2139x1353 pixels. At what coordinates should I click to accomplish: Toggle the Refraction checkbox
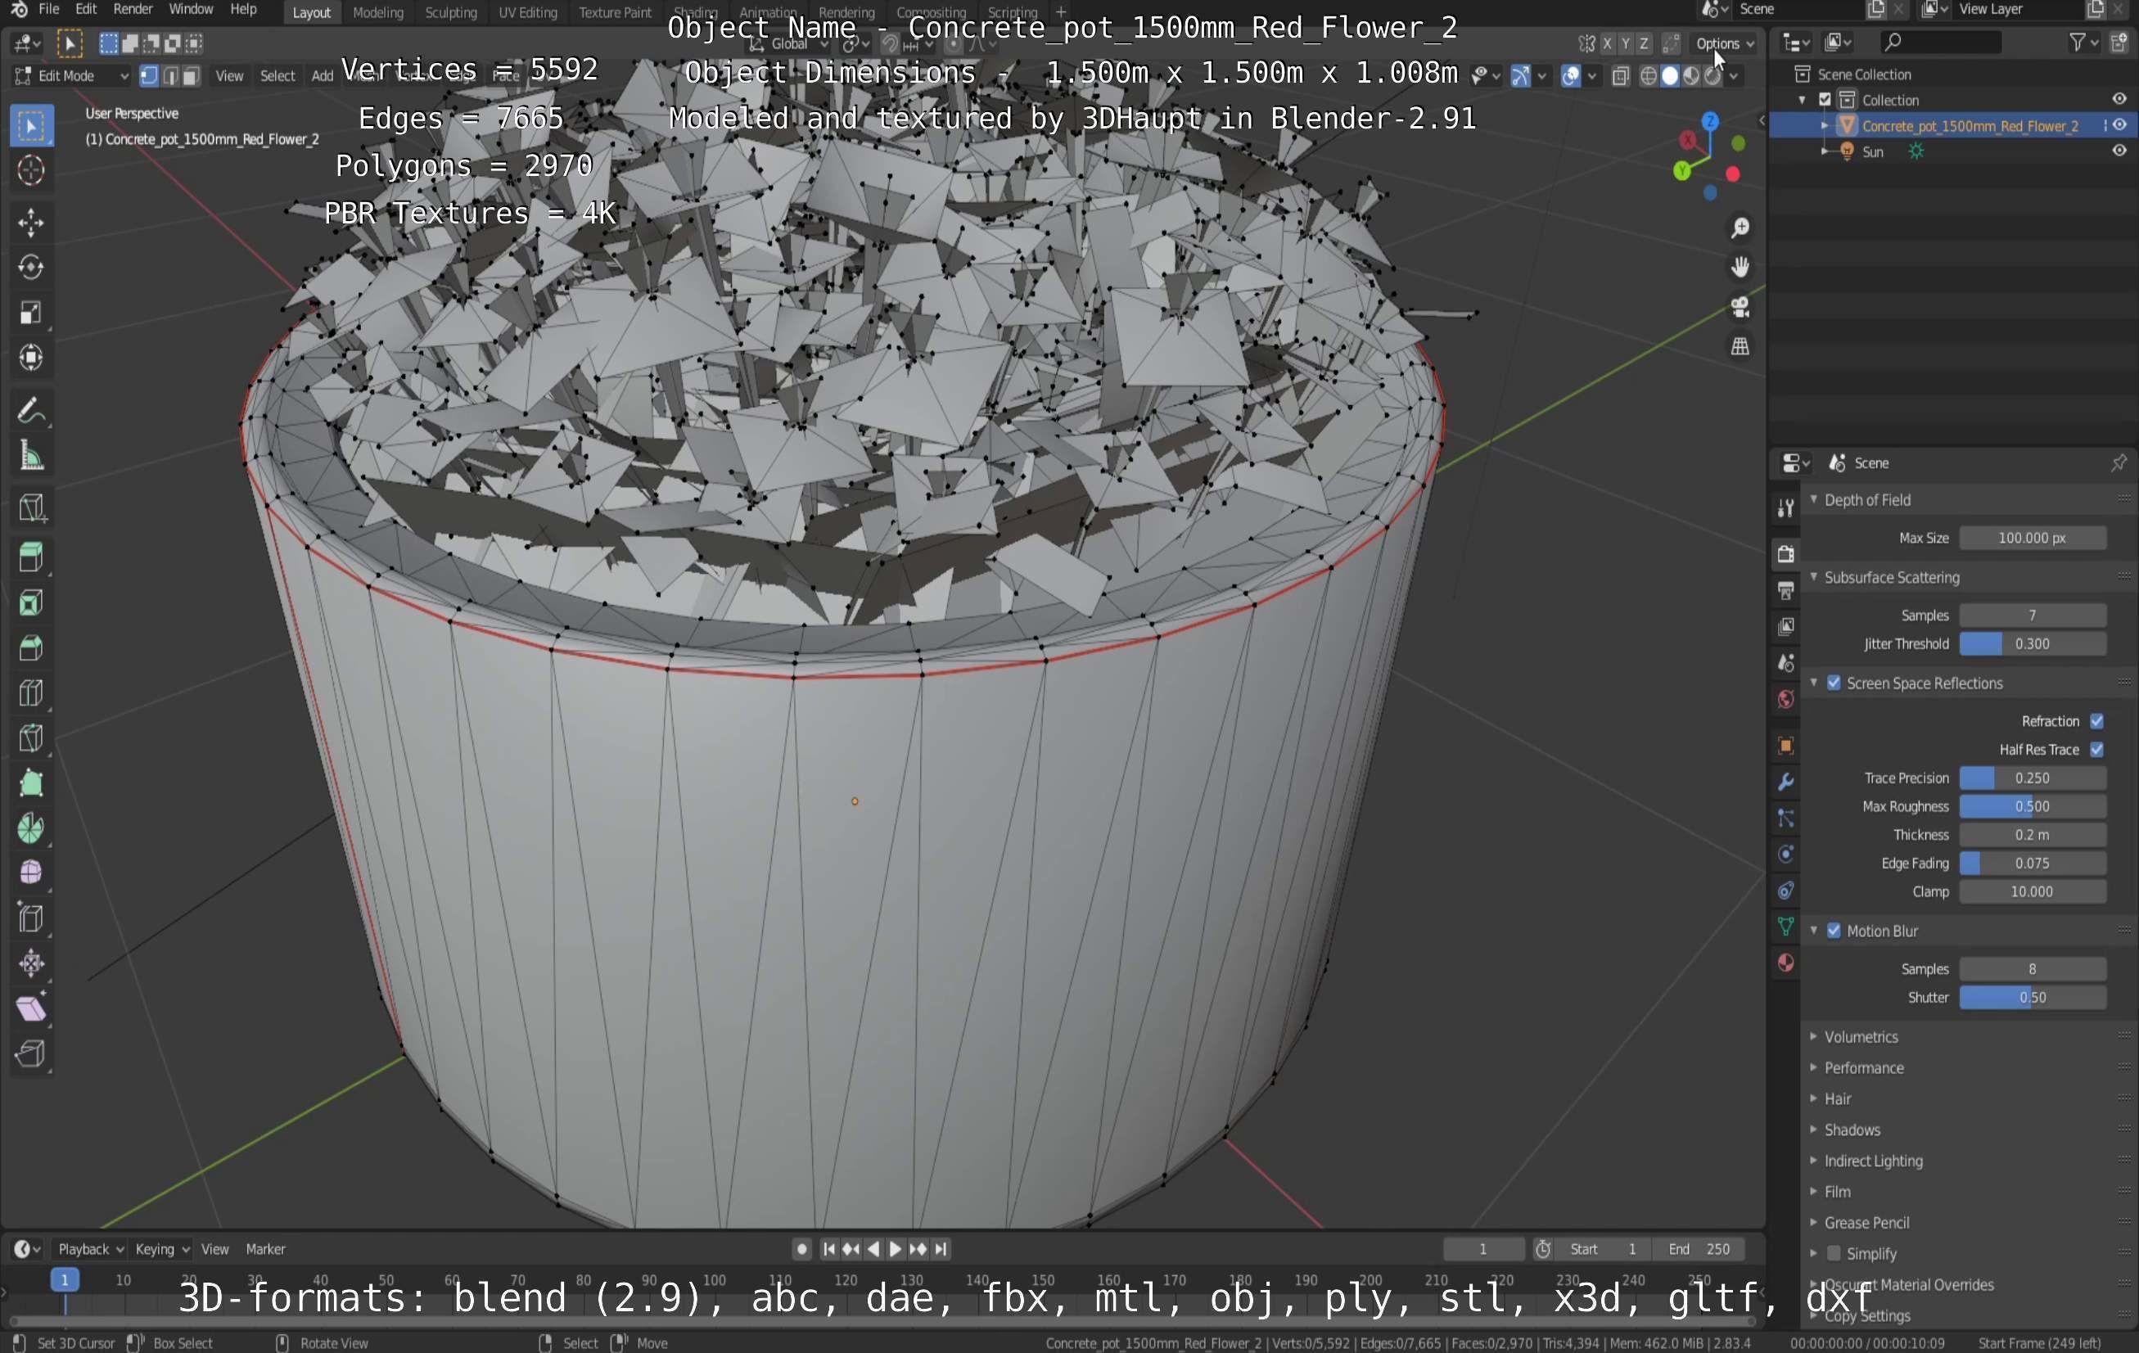pyautogui.click(x=2097, y=721)
